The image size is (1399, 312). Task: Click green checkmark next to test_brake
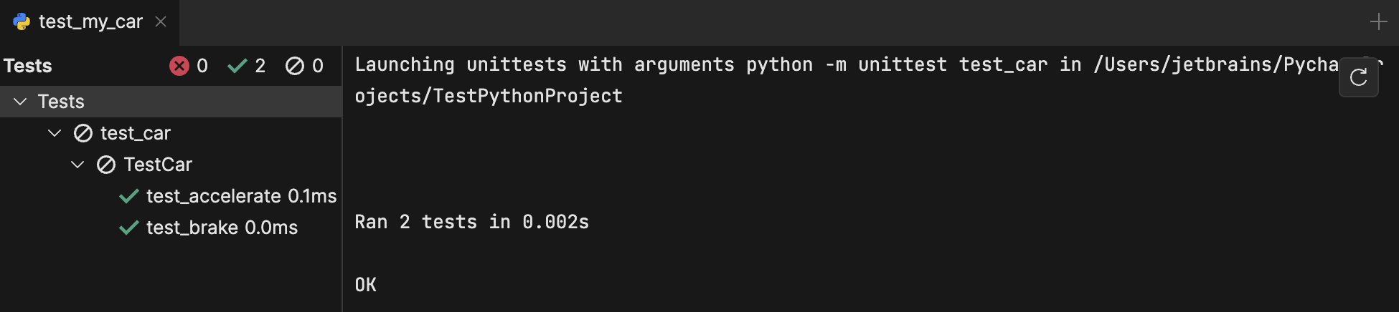[129, 228]
